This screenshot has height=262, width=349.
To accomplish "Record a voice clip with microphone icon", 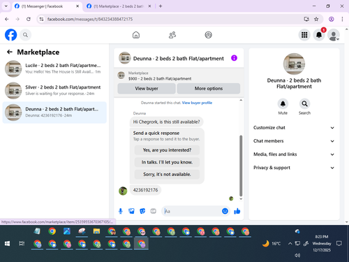I will point(121,211).
